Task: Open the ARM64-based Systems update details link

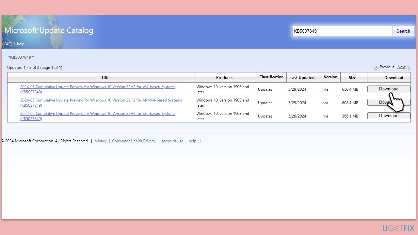Action: point(101,103)
